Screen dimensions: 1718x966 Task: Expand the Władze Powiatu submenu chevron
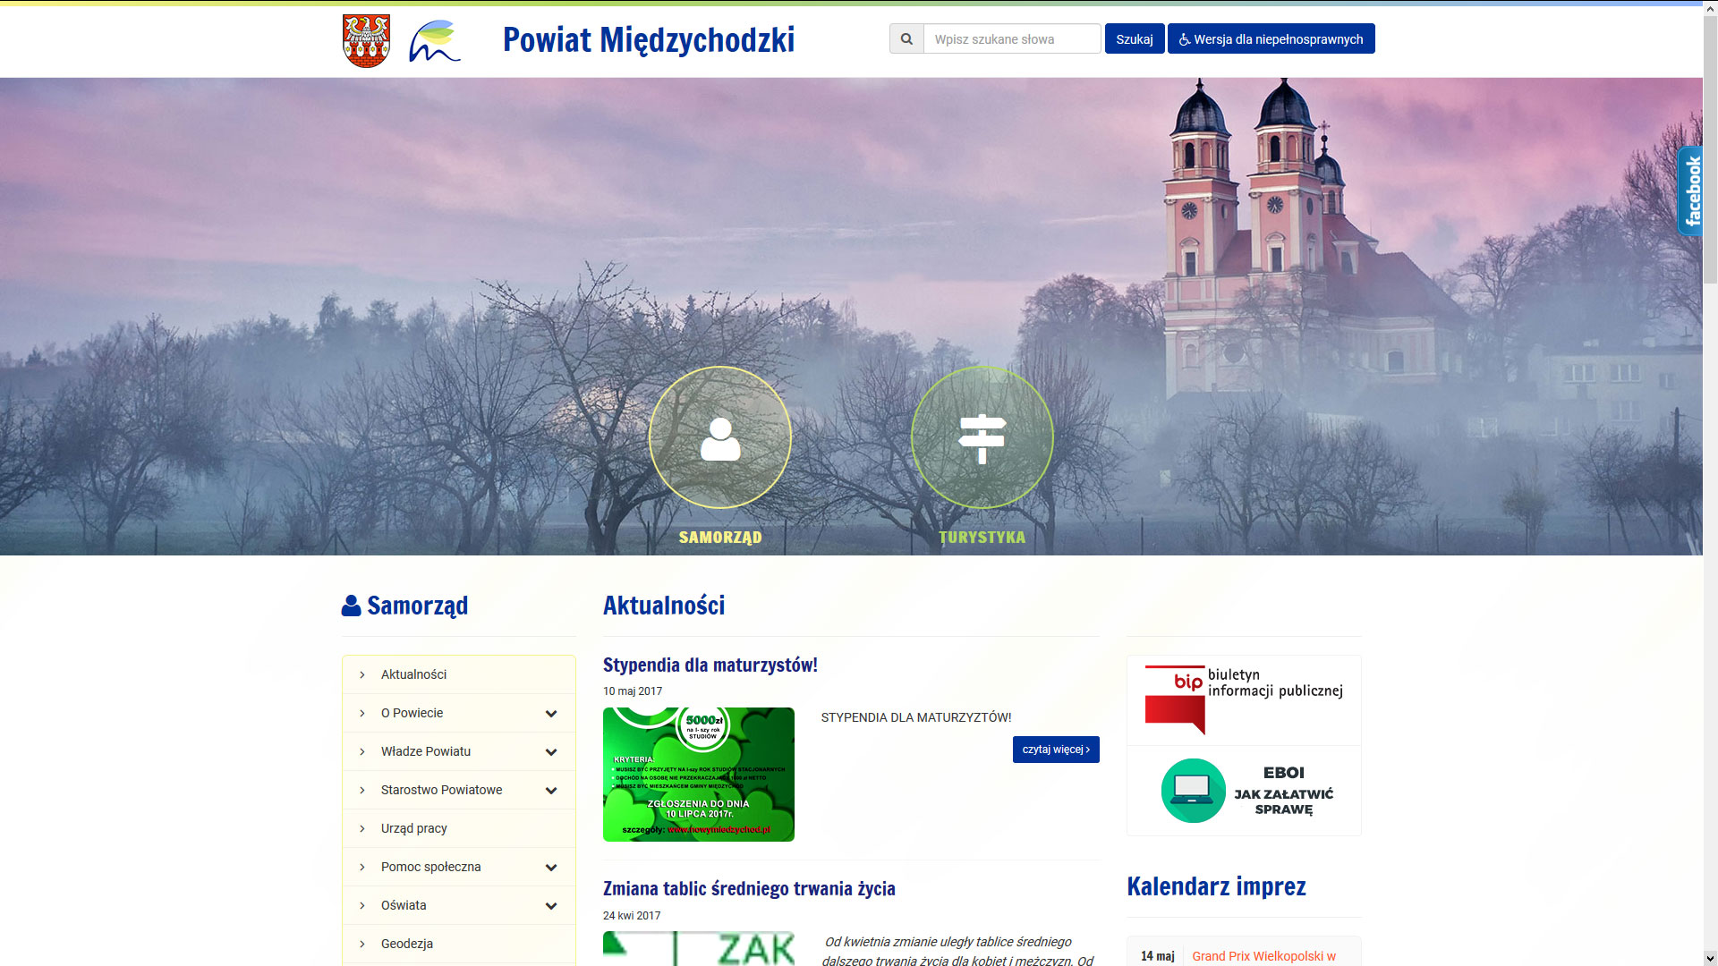tap(551, 752)
